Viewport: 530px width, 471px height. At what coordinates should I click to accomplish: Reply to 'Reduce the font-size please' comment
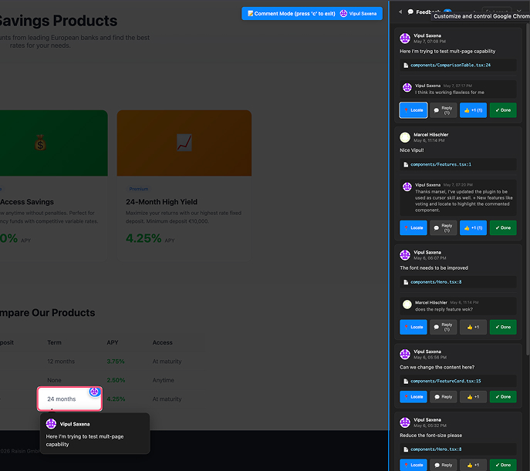[x=443, y=465]
